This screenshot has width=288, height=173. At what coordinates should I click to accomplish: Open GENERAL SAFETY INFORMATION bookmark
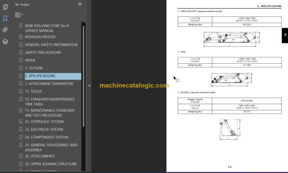point(51,45)
